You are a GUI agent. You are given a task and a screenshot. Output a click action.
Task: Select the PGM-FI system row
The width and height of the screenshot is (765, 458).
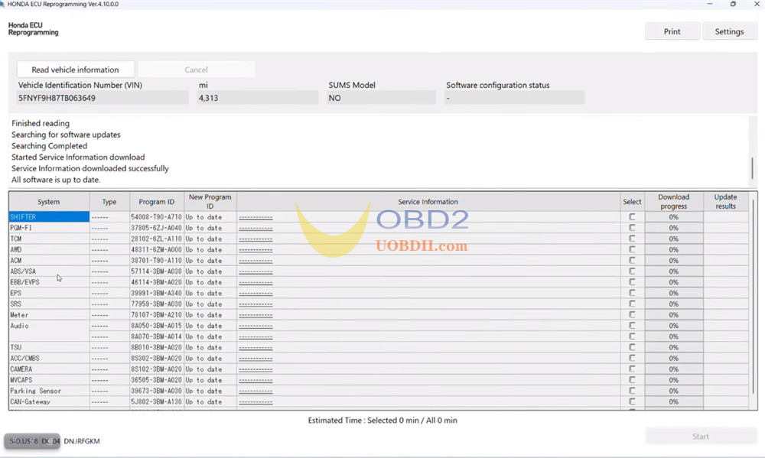pos(49,228)
